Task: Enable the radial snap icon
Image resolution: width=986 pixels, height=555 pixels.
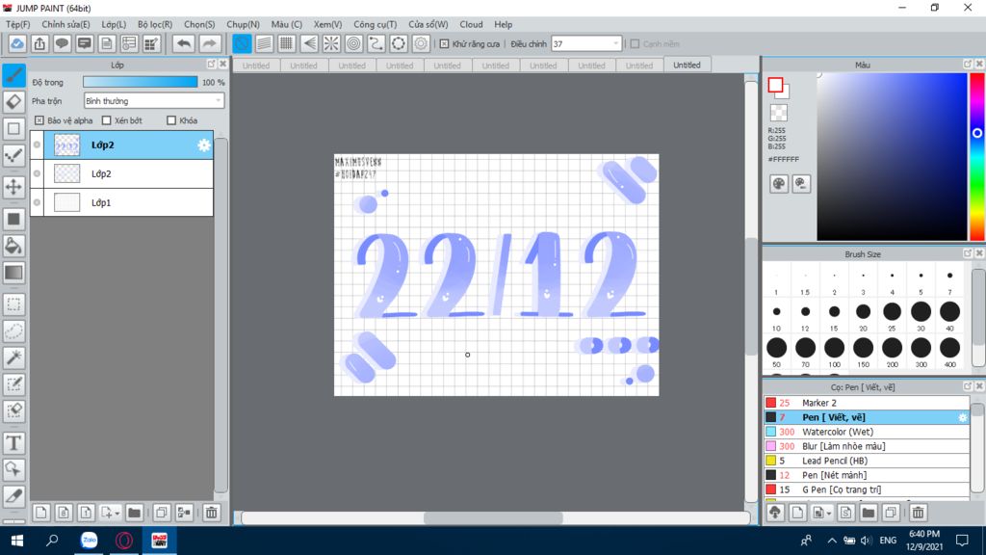Action: coord(331,43)
